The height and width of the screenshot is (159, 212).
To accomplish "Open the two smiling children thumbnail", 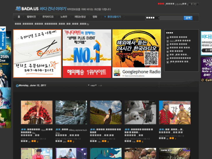I will coord(140,153).
